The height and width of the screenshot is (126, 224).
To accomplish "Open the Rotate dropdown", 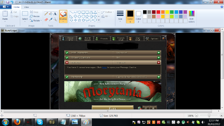I will click(x=36, y=21).
